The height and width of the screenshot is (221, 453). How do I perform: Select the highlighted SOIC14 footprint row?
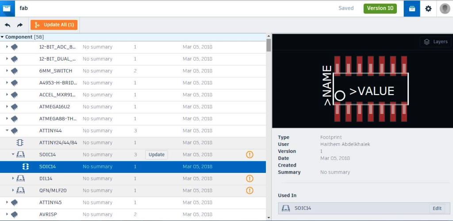tap(133, 167)
